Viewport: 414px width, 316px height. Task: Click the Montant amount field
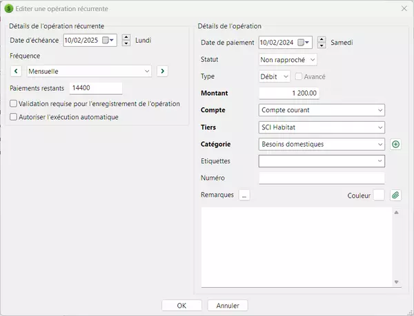[289, 93]
